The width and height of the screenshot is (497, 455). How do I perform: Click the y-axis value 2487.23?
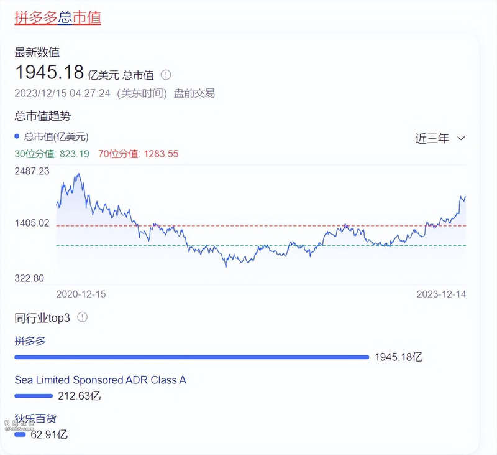pos(32,171)
